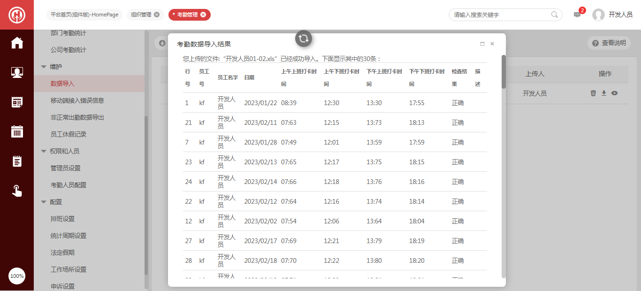
Task: Switch to 组织管理 tab
Action: [141, 15]
